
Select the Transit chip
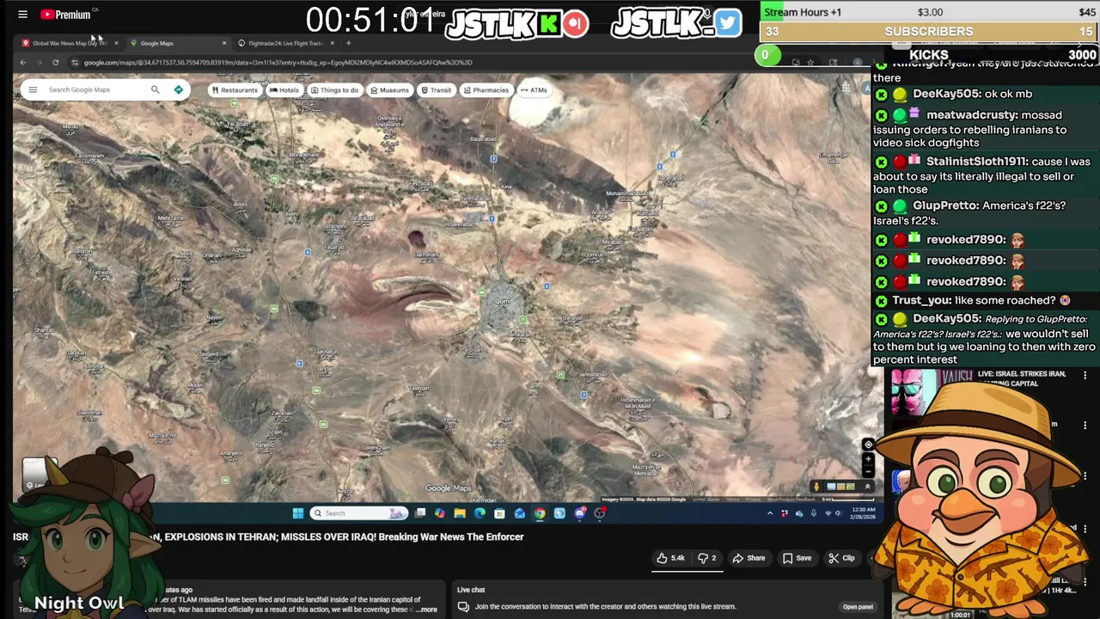point(436,89)
